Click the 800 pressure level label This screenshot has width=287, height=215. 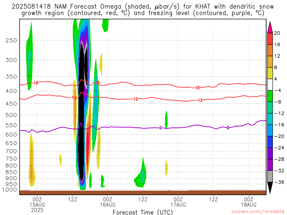point(11,166)
